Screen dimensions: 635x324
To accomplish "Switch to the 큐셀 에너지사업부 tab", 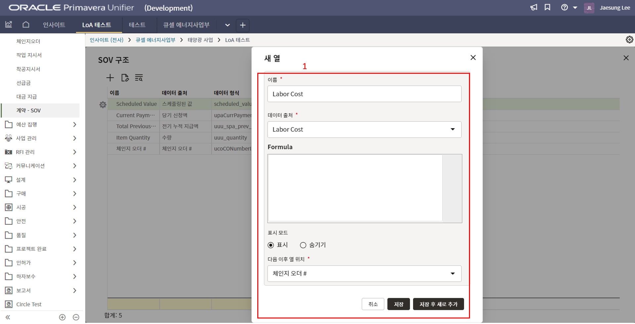I will click(186, 25).
